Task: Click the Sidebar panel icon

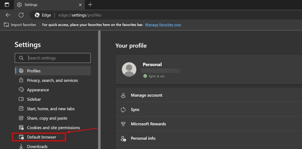Action: click(x=21, y=99)
